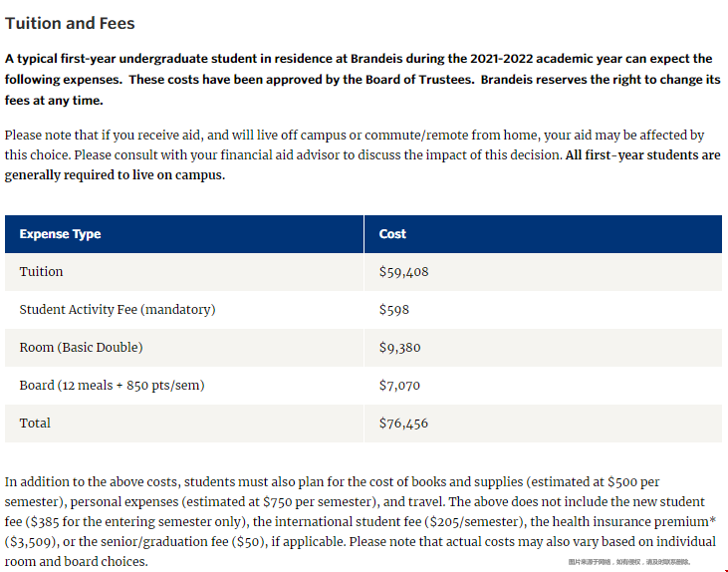Click the $9,380 room cost

coord(399,348)
